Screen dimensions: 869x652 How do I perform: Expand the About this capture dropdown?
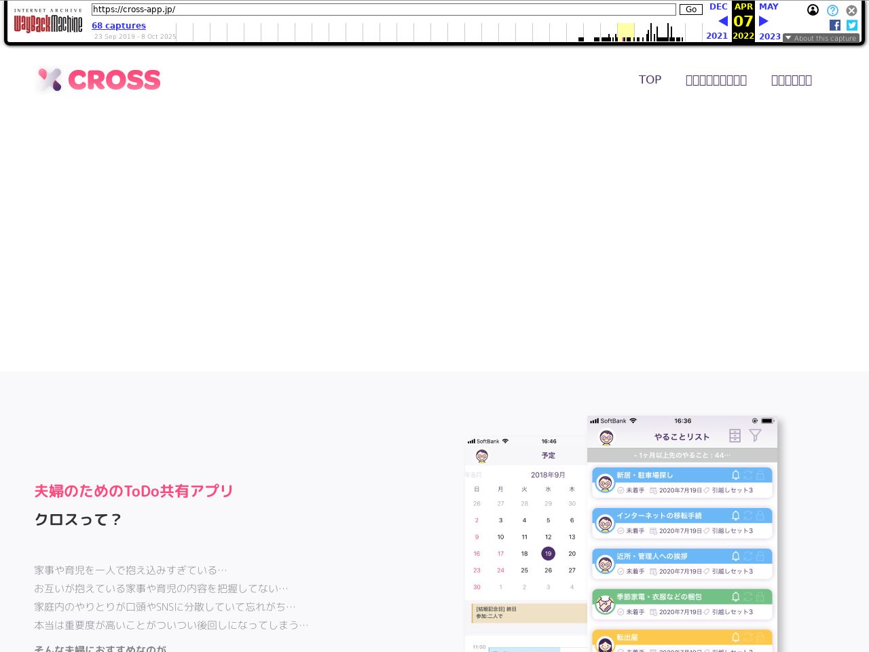(821, 38)
